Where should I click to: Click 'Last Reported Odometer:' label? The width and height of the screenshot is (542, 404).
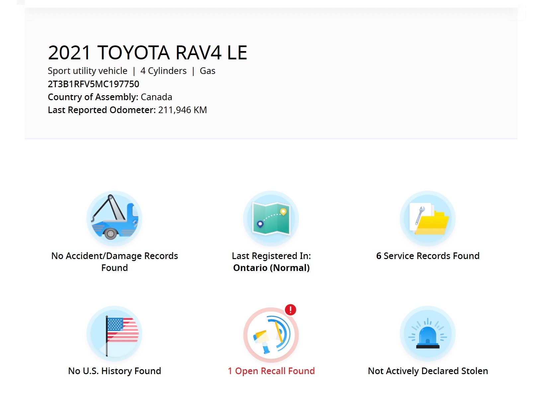[102, 110]
